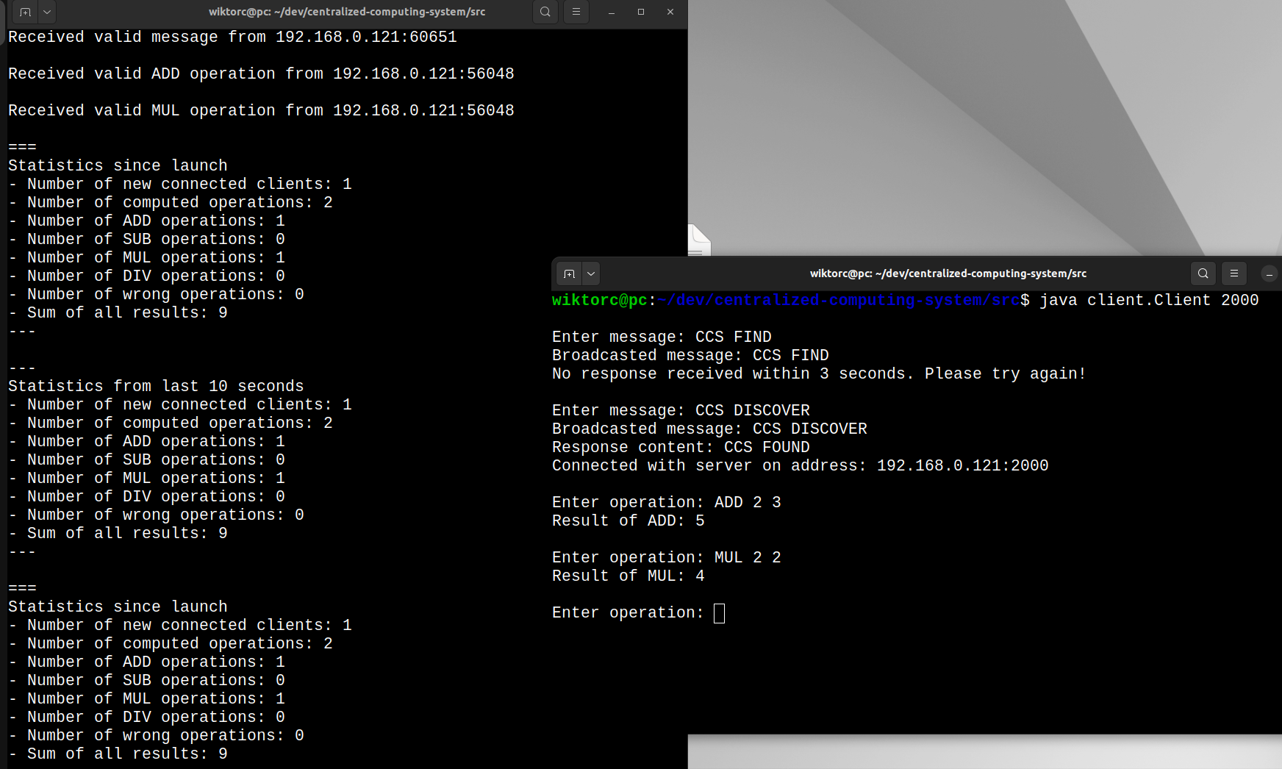
Task: Minimize the left terminal window
Action: coord(612,12)
